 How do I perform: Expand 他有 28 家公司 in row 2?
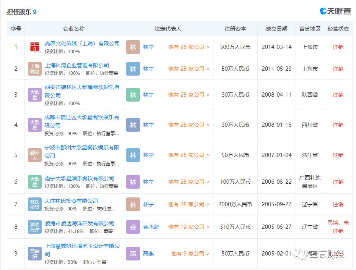[x=189, y=69]
